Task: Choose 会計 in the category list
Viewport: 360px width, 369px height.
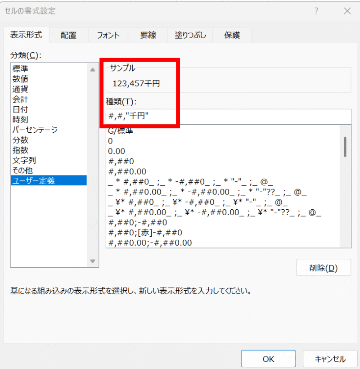Action: (49, 99)
